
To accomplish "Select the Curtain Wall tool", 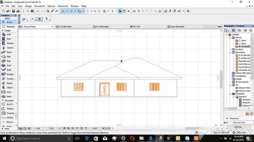I will [8, 79].
